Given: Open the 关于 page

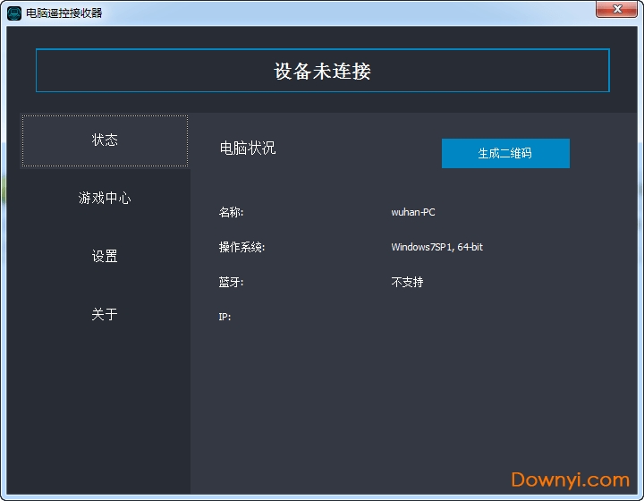Looking at the screenshot, I should [x=105, y=315].
